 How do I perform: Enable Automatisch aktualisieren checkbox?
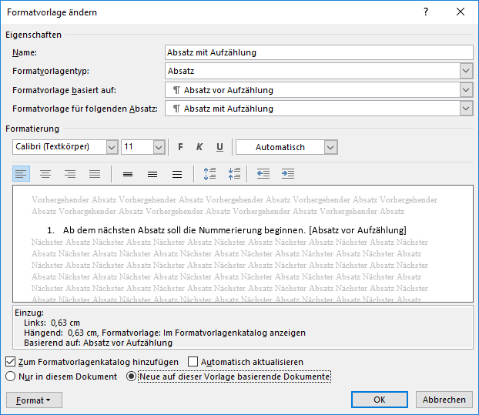pos(193,361)
